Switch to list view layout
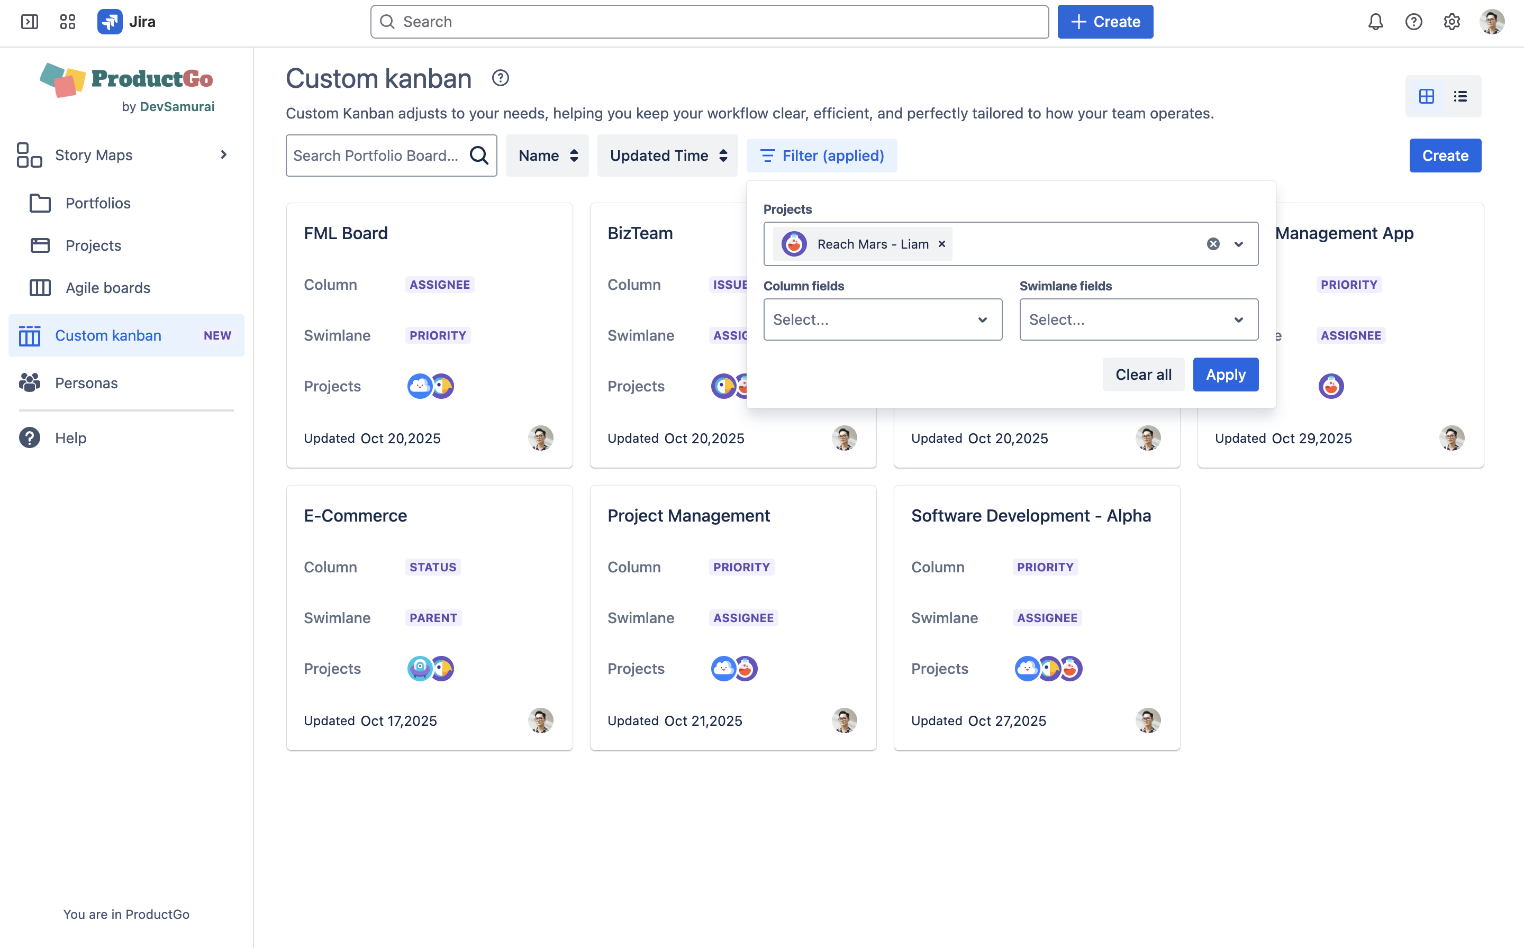Image resolution: width=1524 pixels, height=949 pixels. [1460, 96]
